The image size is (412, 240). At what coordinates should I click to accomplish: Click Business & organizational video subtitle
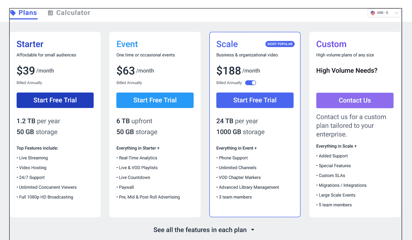(247, 55)
